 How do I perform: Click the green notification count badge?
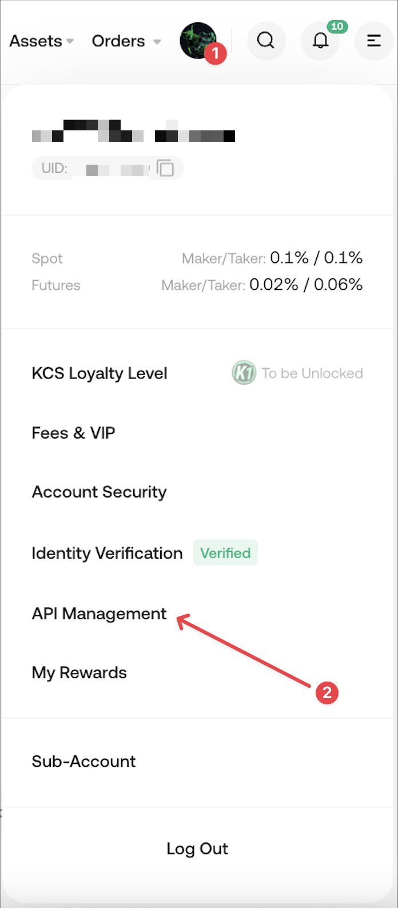tap(337, 26)
